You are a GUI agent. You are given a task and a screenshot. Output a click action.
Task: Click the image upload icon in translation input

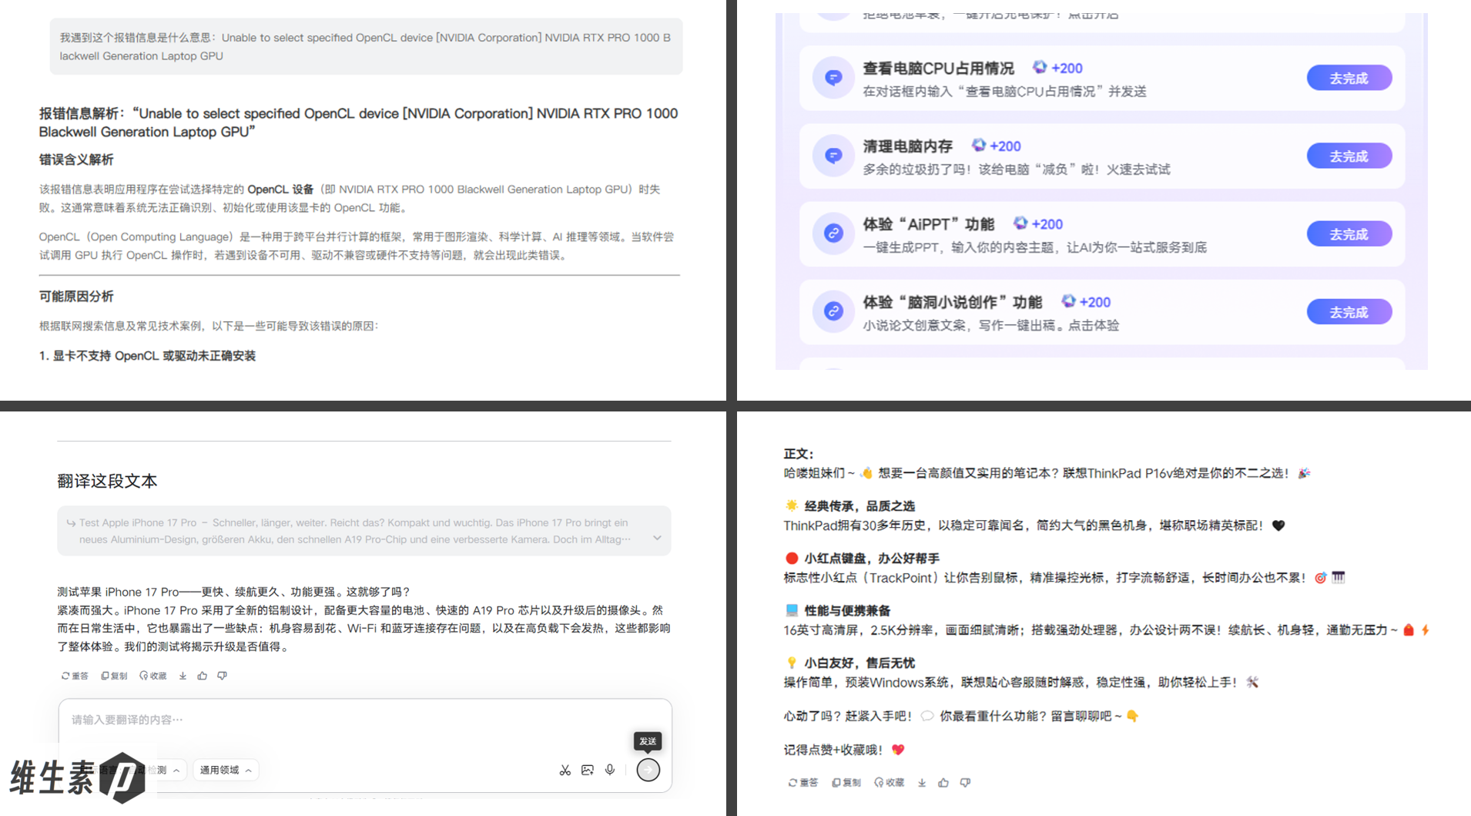click(x=588, y=770)
